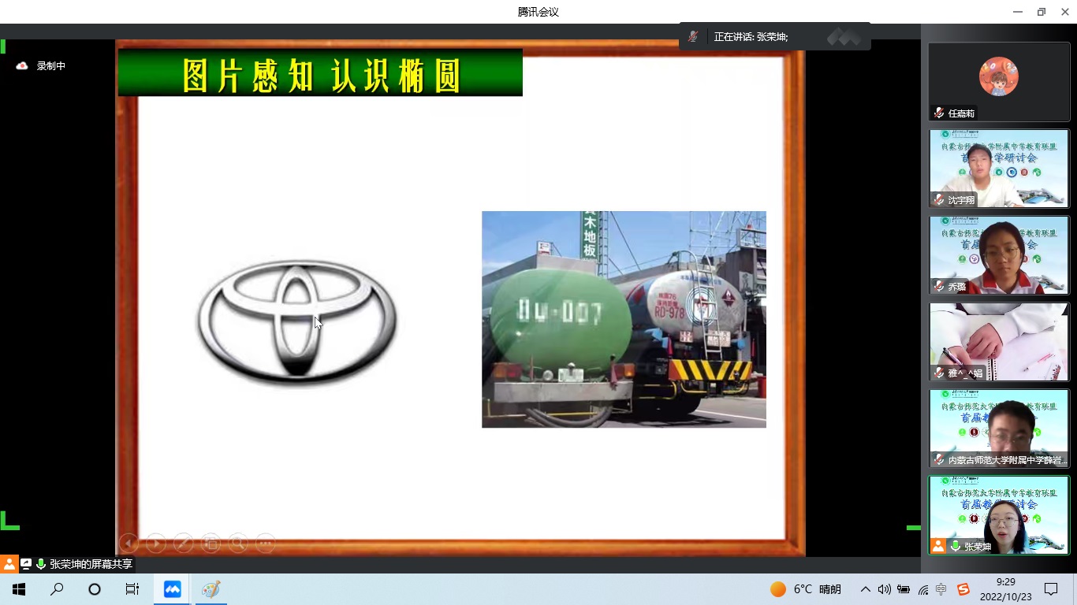
Task: Click muted mic icon next to 乔璐
Action: (938, 287)
